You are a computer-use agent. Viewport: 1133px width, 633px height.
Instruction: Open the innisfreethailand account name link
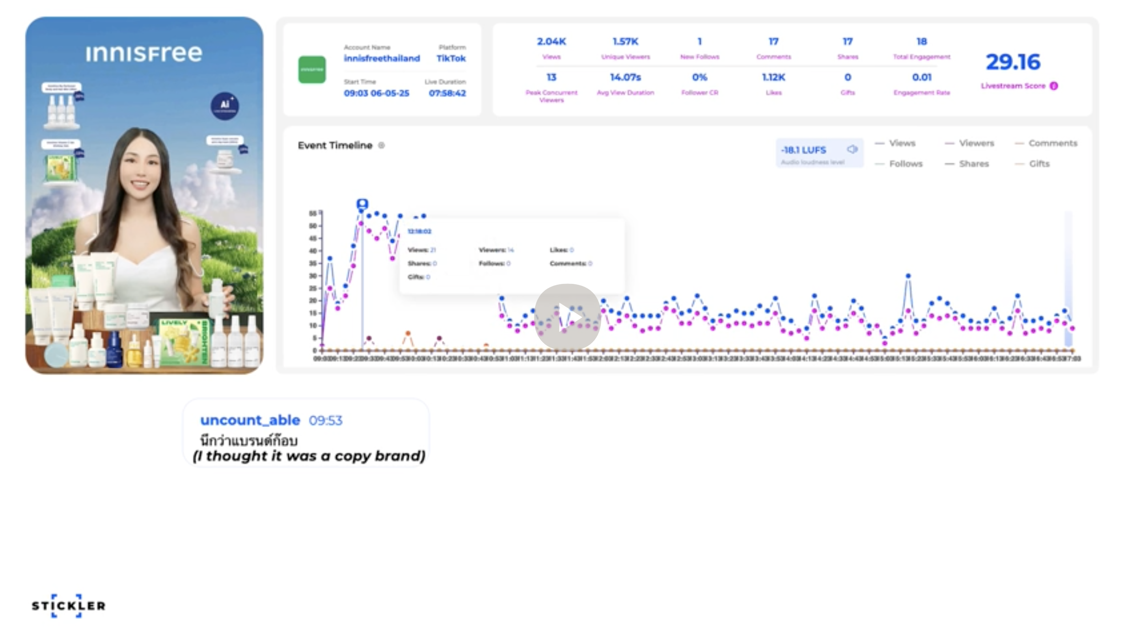(382, 58)
